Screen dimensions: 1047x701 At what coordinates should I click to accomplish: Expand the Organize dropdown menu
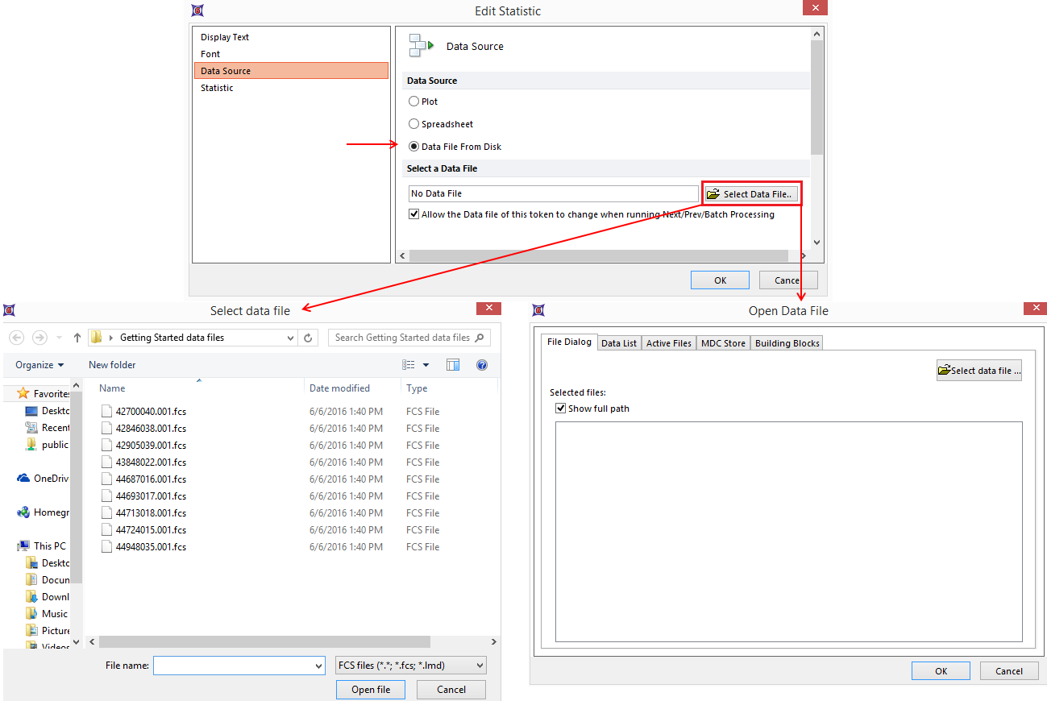coord(39,365)
